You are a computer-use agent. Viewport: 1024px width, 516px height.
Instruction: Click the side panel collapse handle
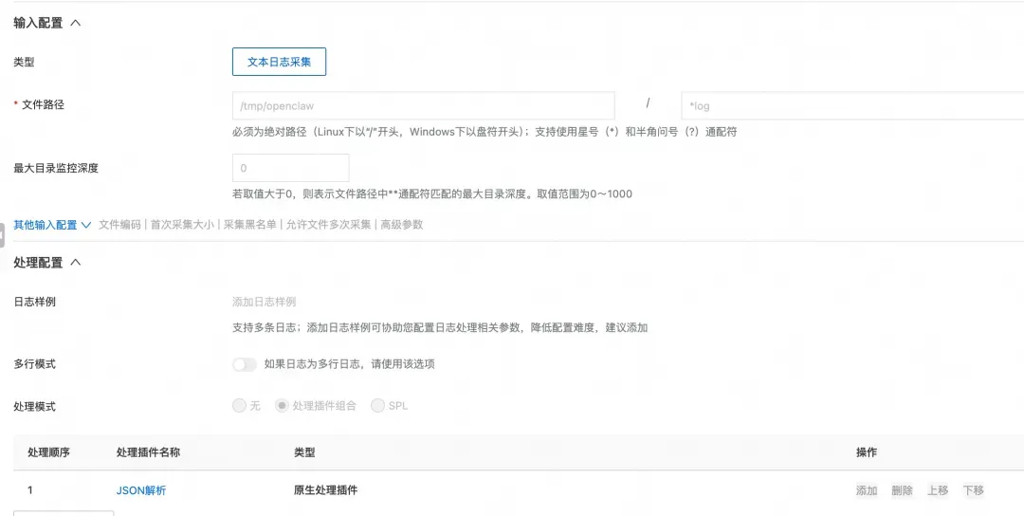click(2, 235)
